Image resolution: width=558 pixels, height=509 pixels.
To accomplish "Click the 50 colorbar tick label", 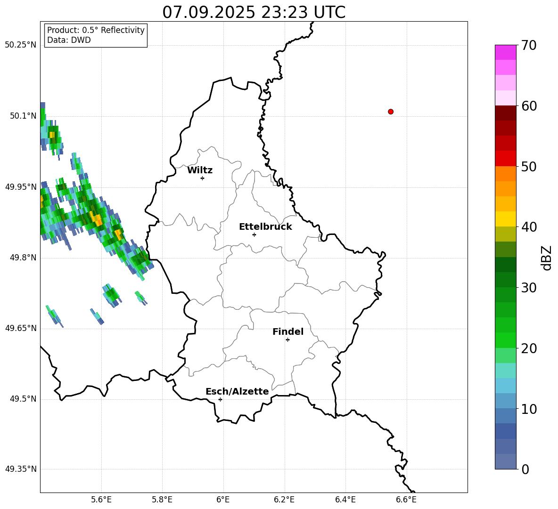I will [x=529, y=166].
